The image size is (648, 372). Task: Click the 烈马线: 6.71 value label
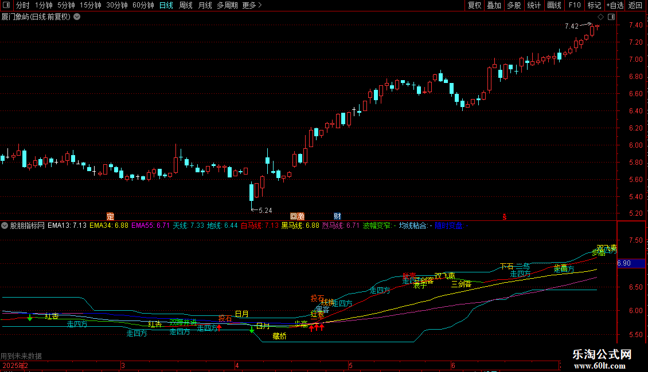(x=341, y=225)
